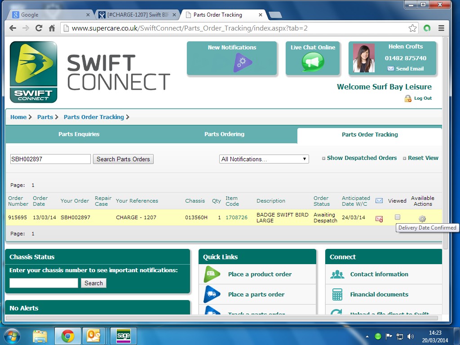
Task: Click item code 1708726 link
Action: [x=236, y=217]
